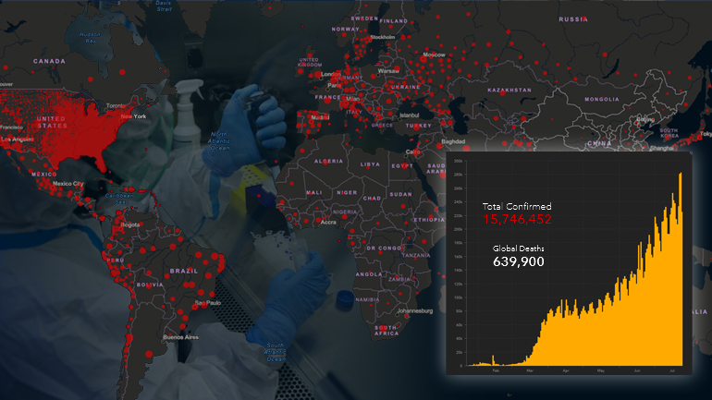Viewport: 712px width, 400px height.
Task: Click the MONGOLIA map label
Action: 601,99
